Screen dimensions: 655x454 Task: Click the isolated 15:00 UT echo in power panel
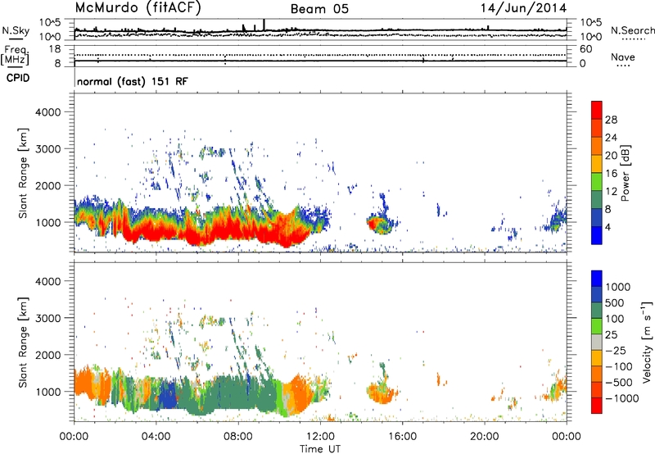point(380,225)
